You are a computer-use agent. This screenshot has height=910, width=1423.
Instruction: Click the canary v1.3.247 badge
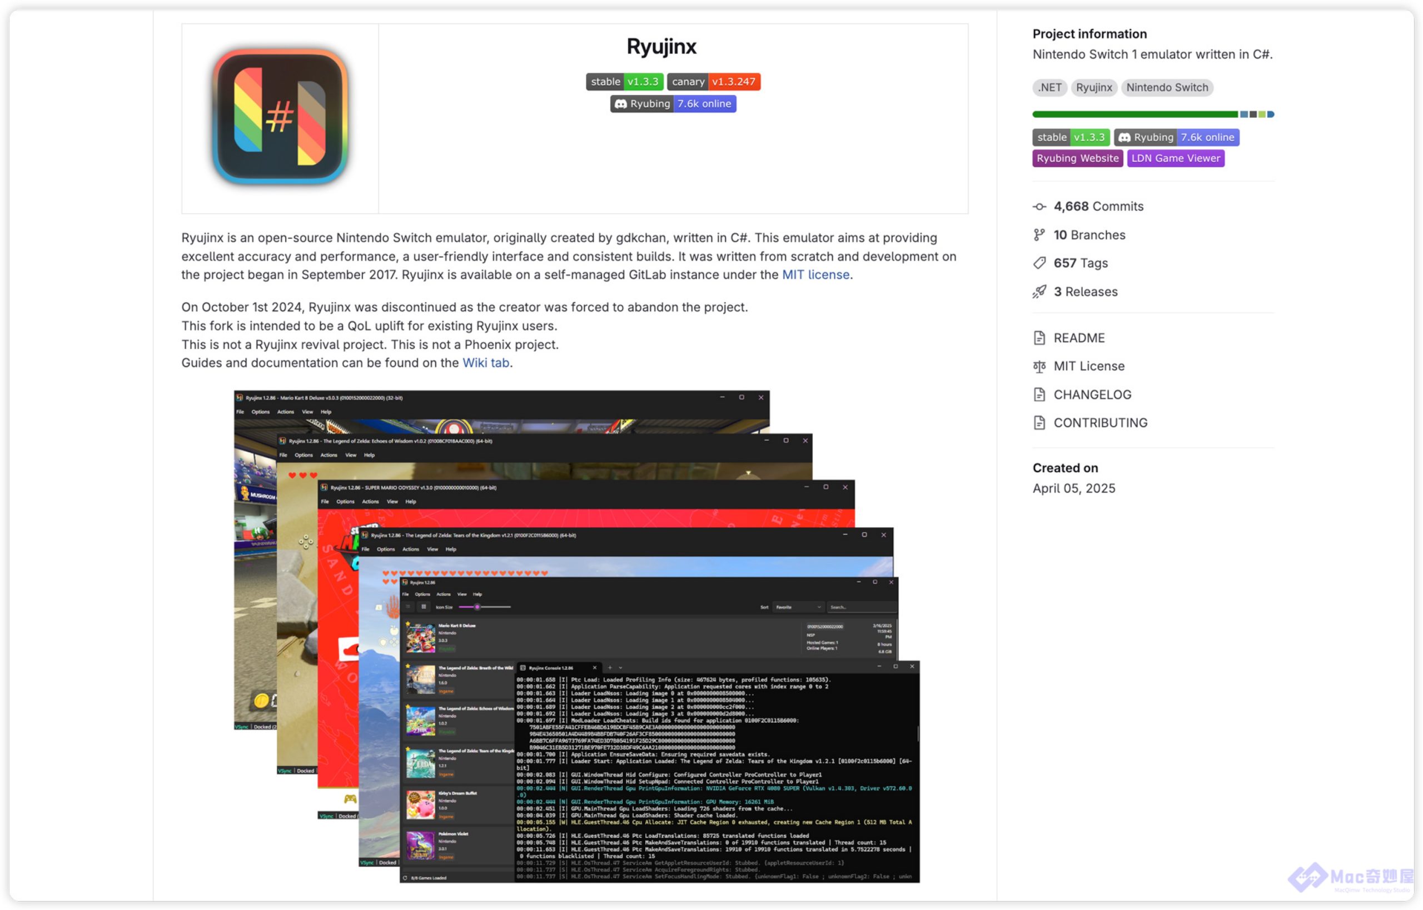pyautogui.click(x=713, y=82)
